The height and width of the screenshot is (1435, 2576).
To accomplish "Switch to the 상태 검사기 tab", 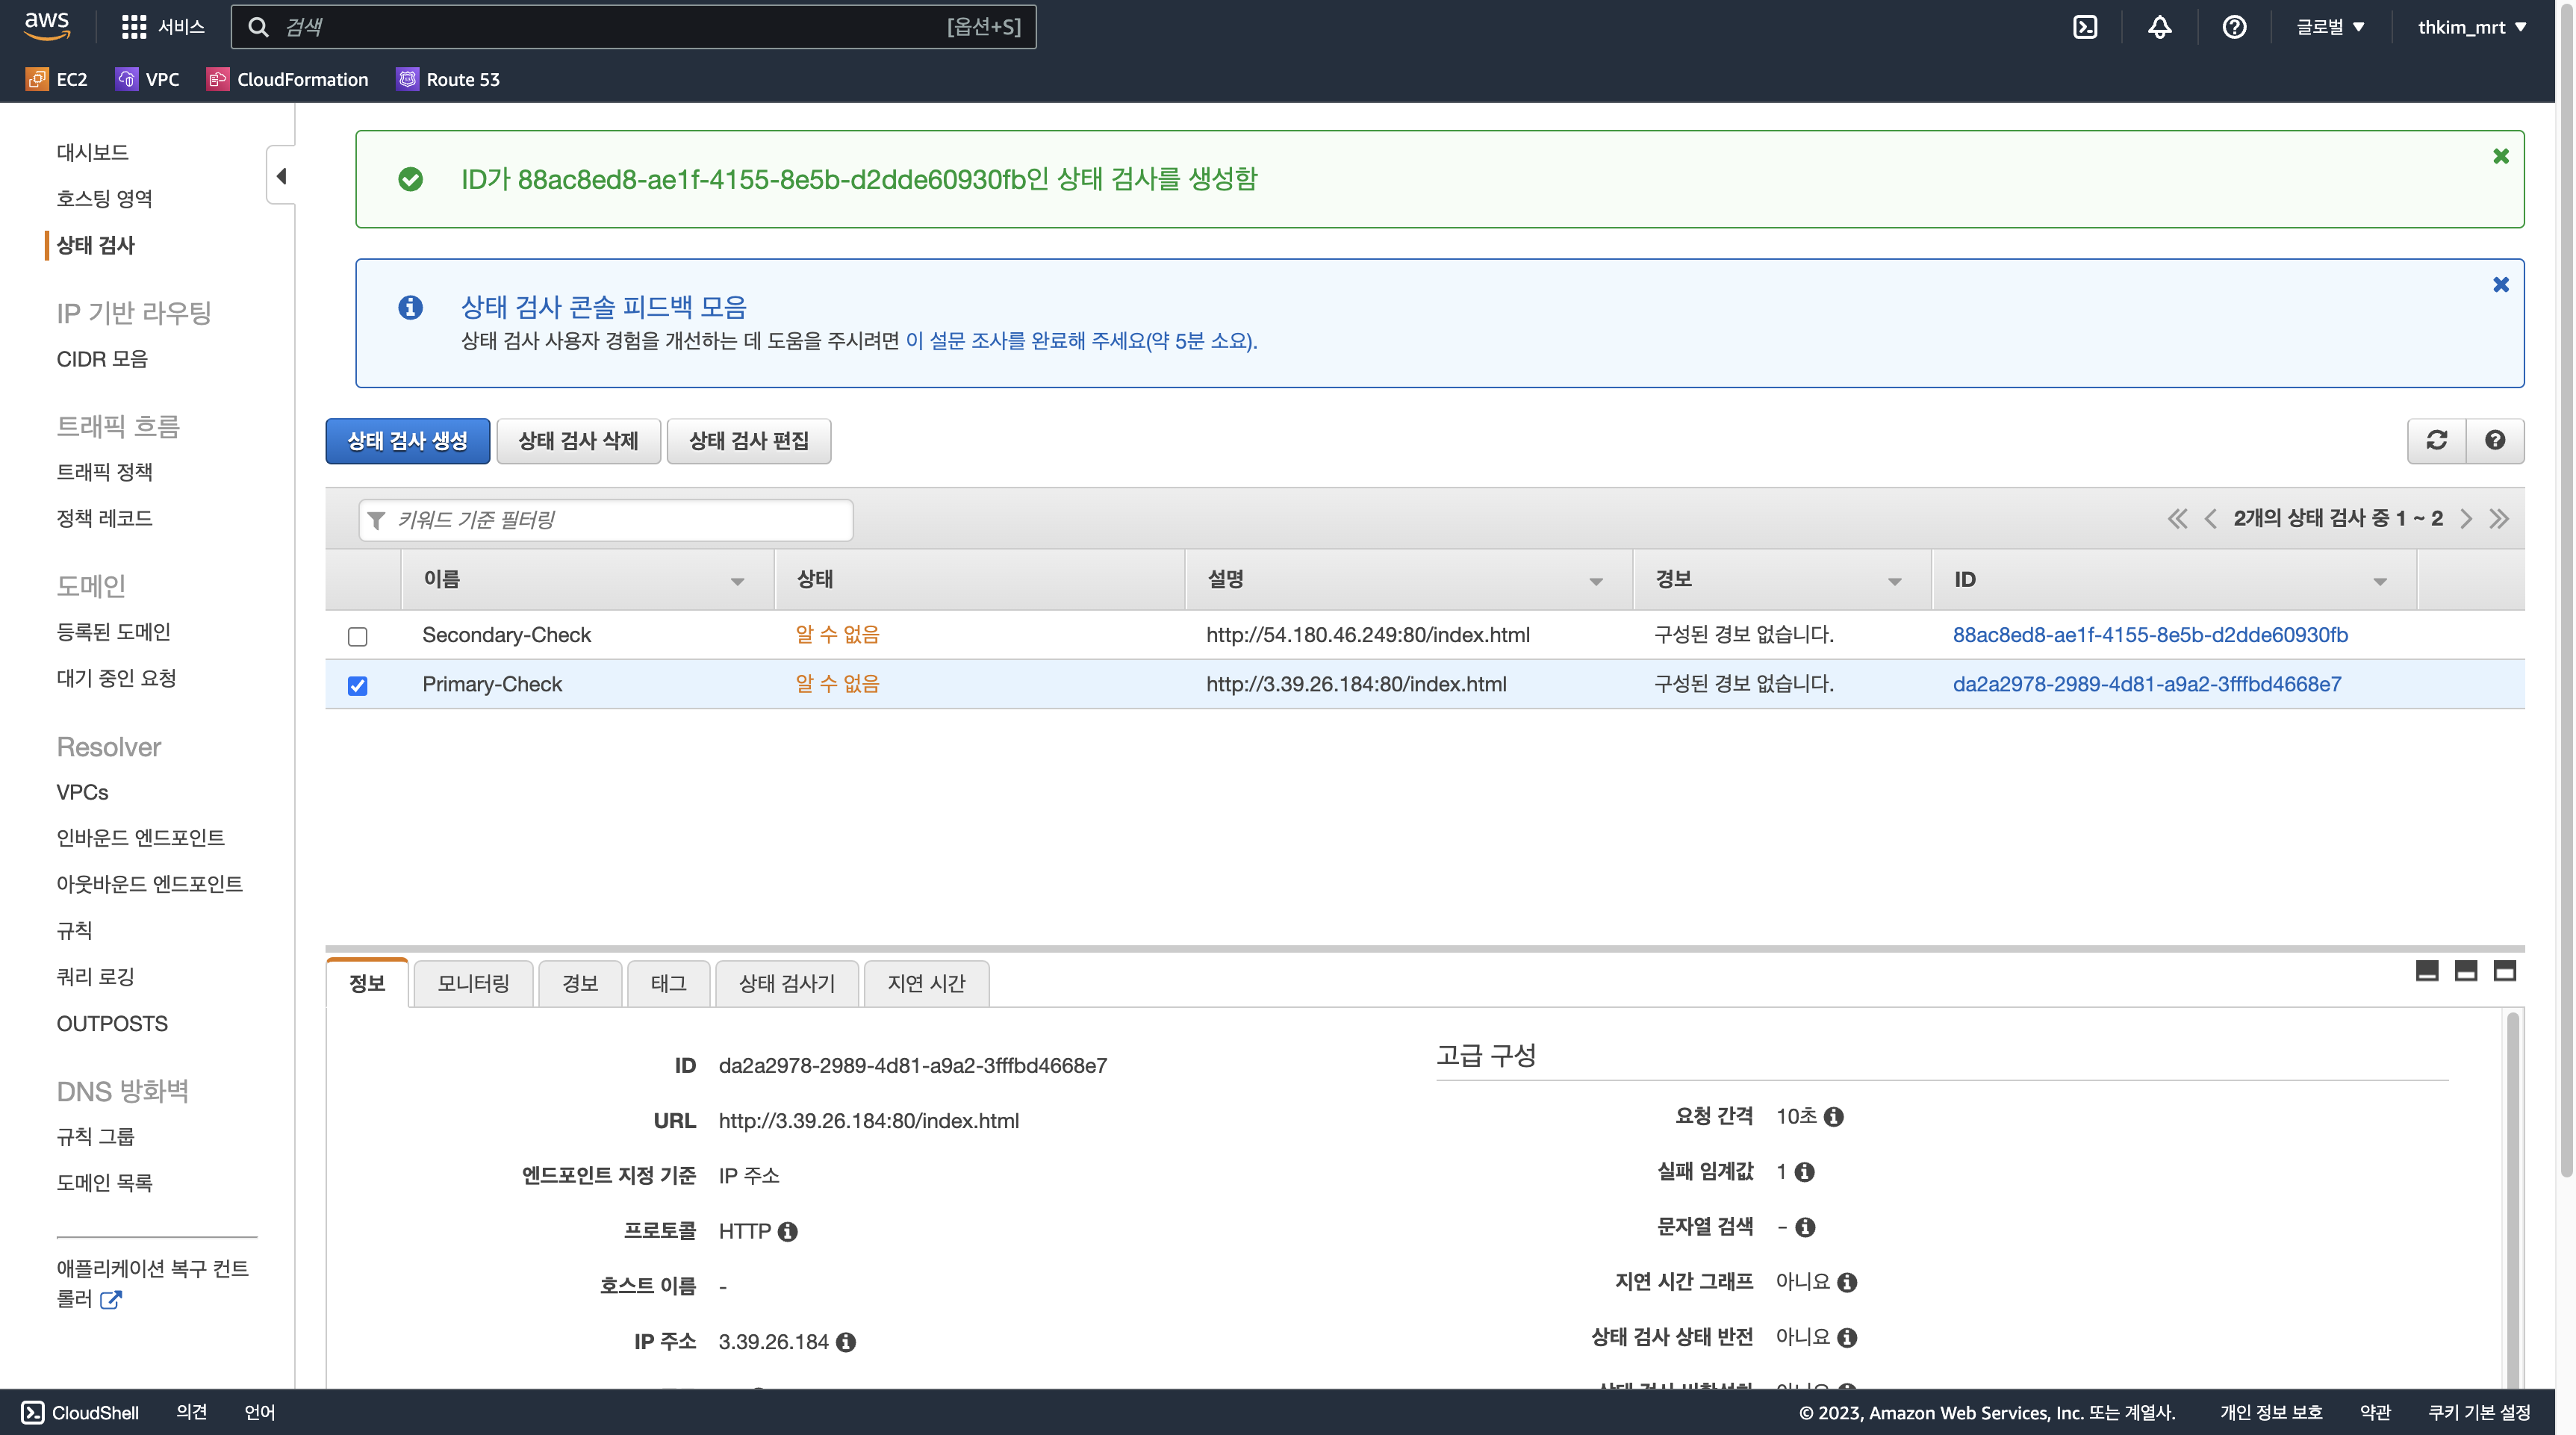I will pyautogui.click(x=786, y=983).
